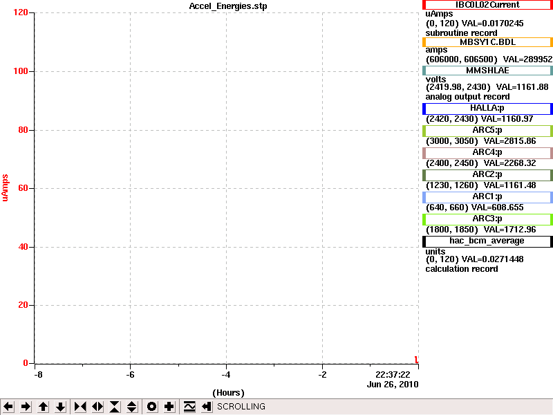Click the Accel_Energies.stp graph title
Screen dimensions: 553x415
click(x=228, y=6)
